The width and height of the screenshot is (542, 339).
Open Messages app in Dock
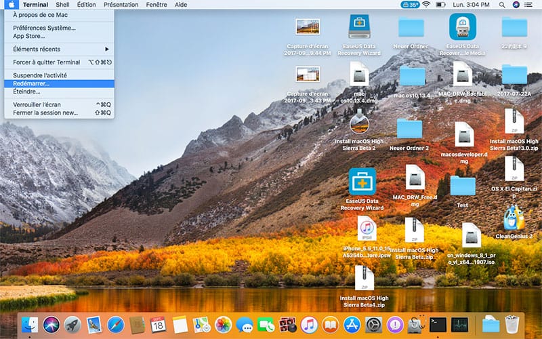click(245, 325)
